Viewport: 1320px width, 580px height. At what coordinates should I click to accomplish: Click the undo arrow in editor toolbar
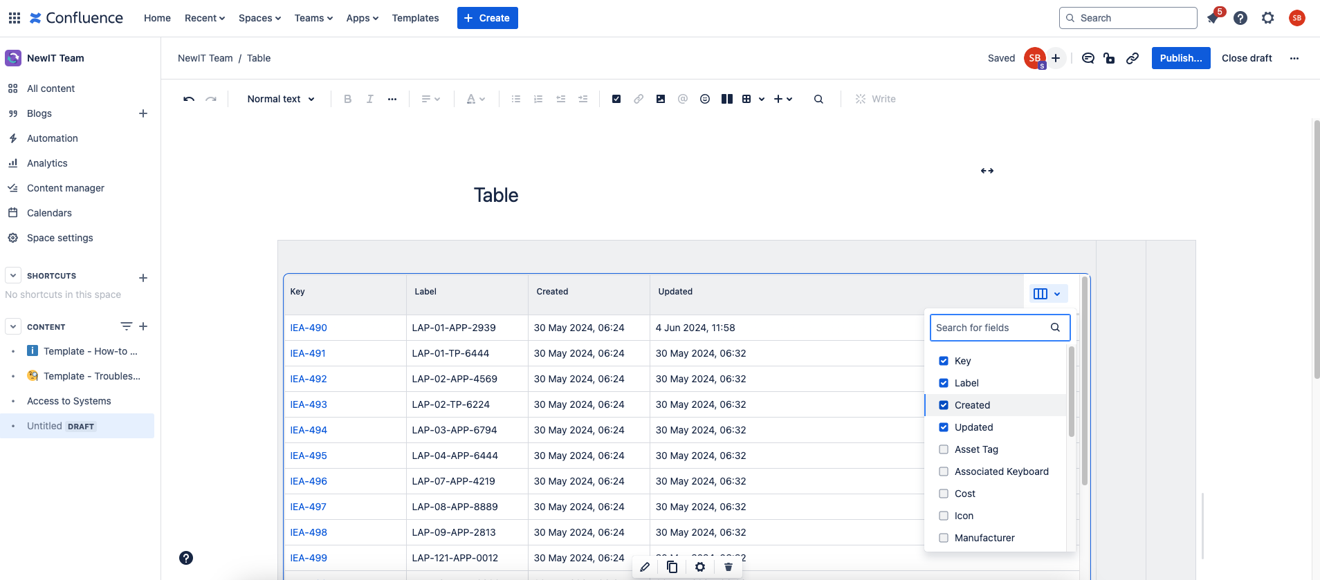[189, 99]
